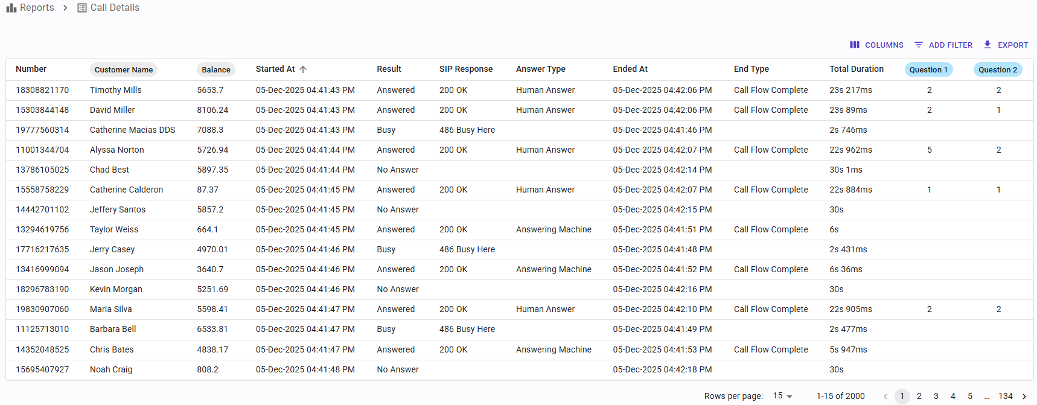This screenshot has width=1037, height=405.
Task: Jump to last page 134
Action: [1006, 397]
